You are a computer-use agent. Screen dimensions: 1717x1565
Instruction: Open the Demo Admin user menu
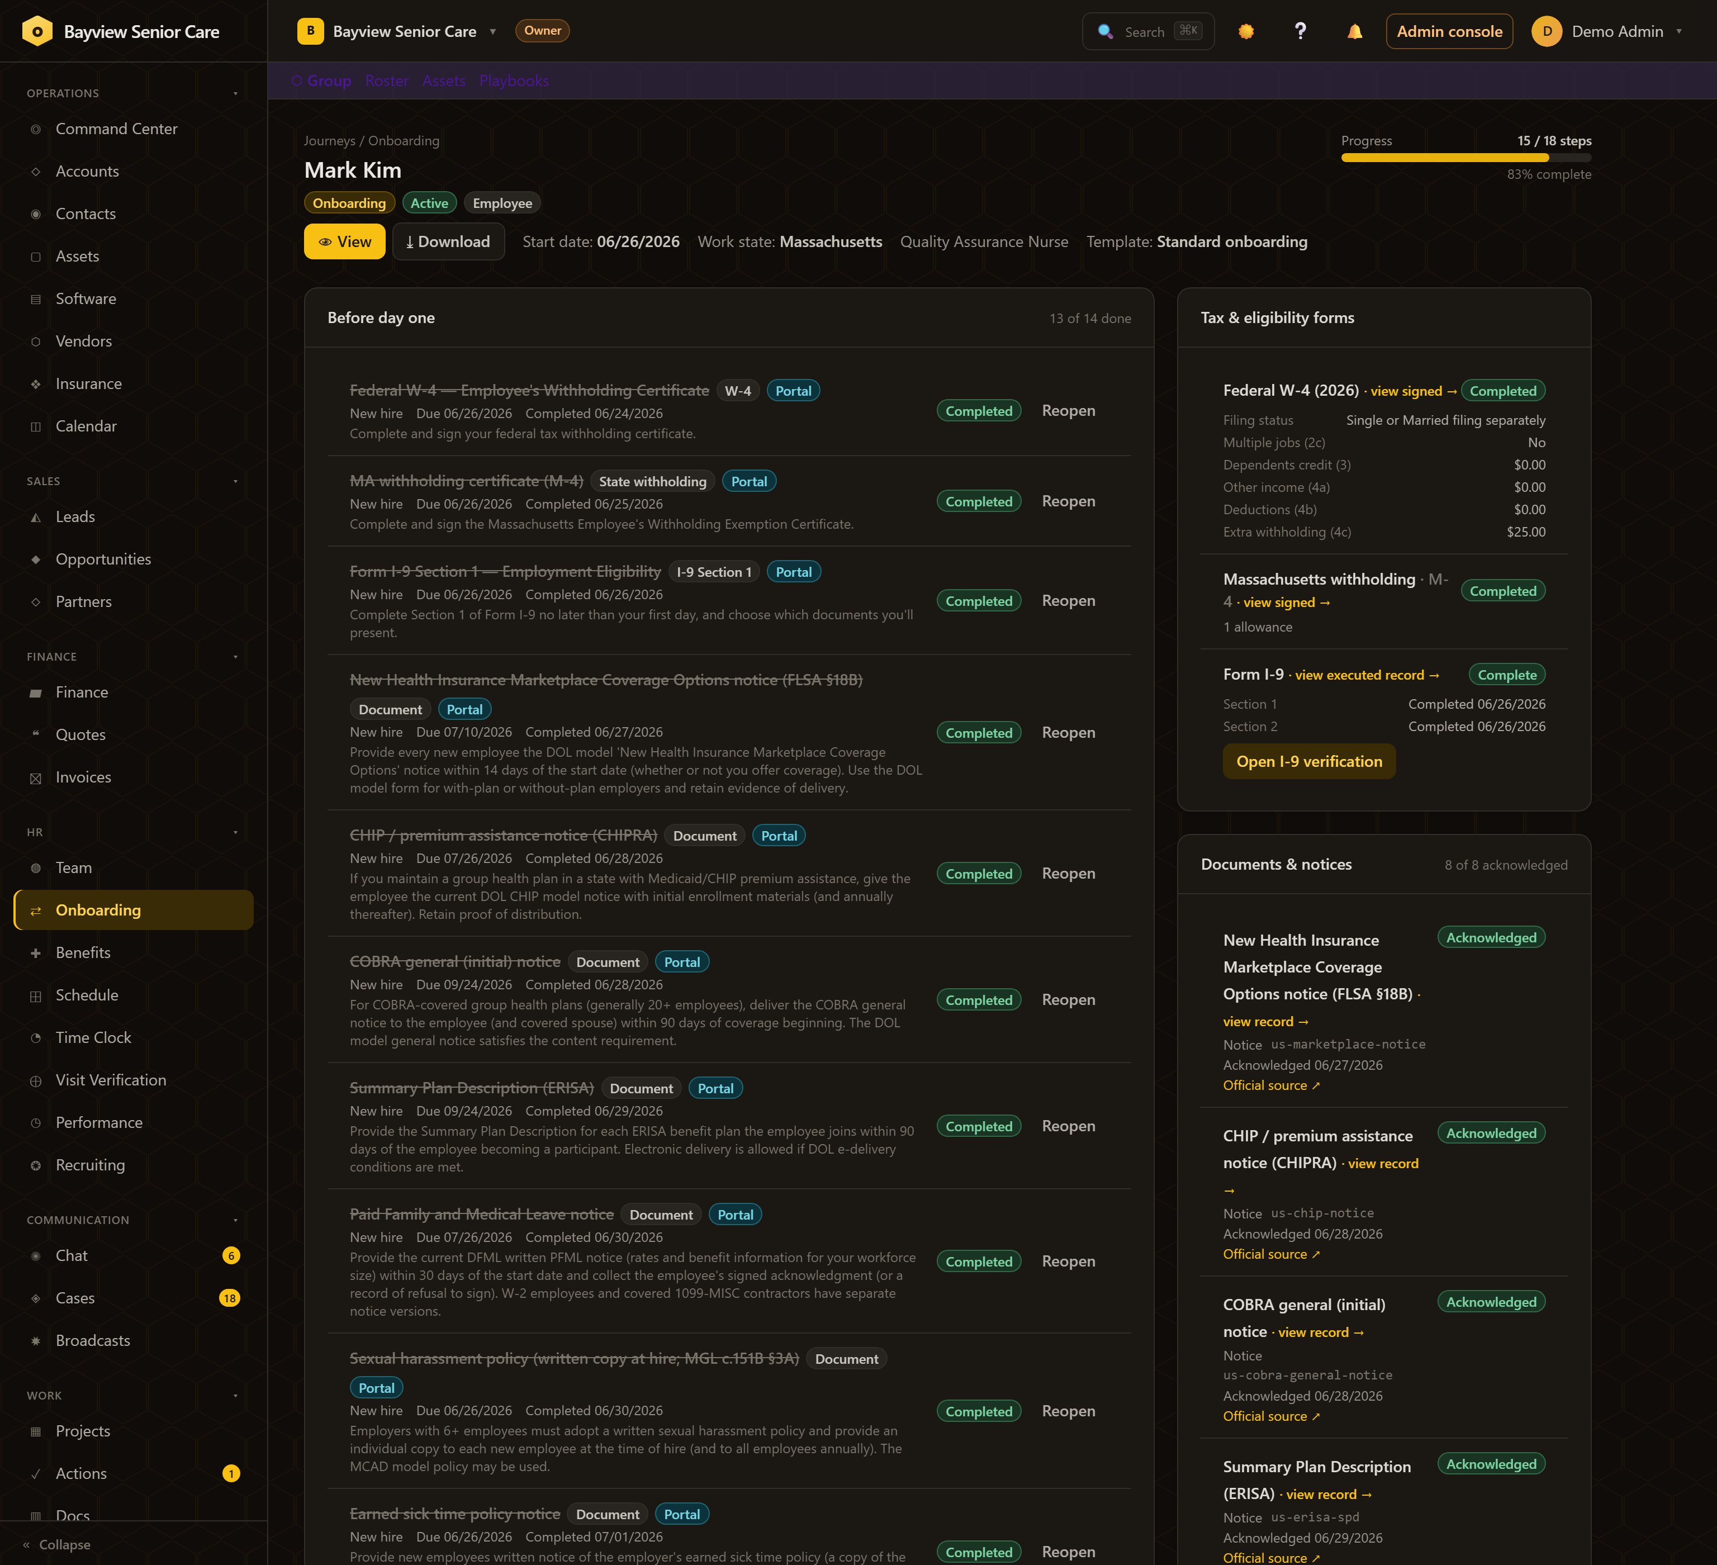click(x=1608, y=31)
